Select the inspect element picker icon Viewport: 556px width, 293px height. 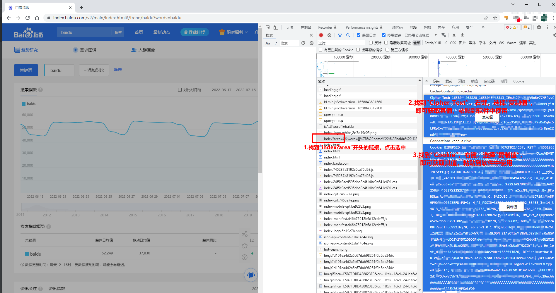pyautogui.click(x=268, y=27)
